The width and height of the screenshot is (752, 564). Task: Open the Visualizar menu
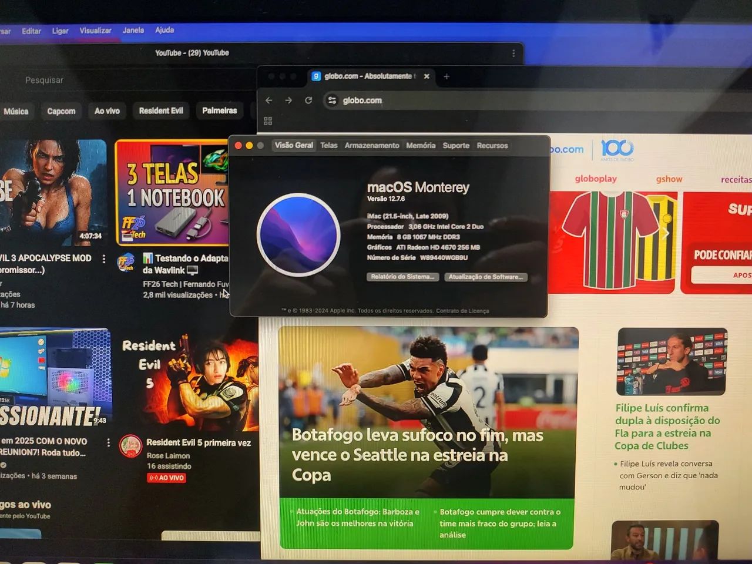95,31
